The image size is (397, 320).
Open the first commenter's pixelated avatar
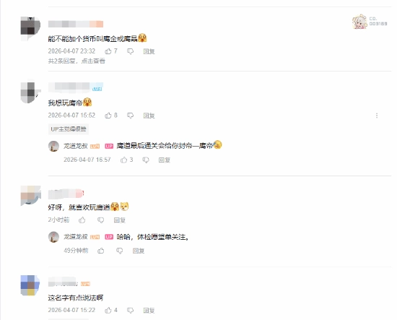[x=30, y=28]
